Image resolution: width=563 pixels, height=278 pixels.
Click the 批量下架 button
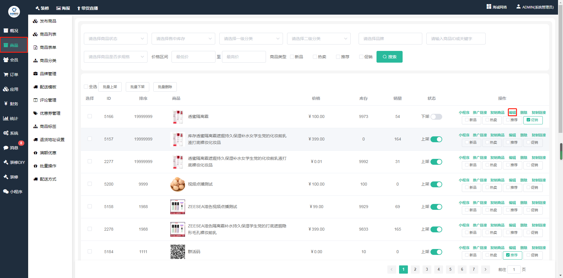(137, 87)
